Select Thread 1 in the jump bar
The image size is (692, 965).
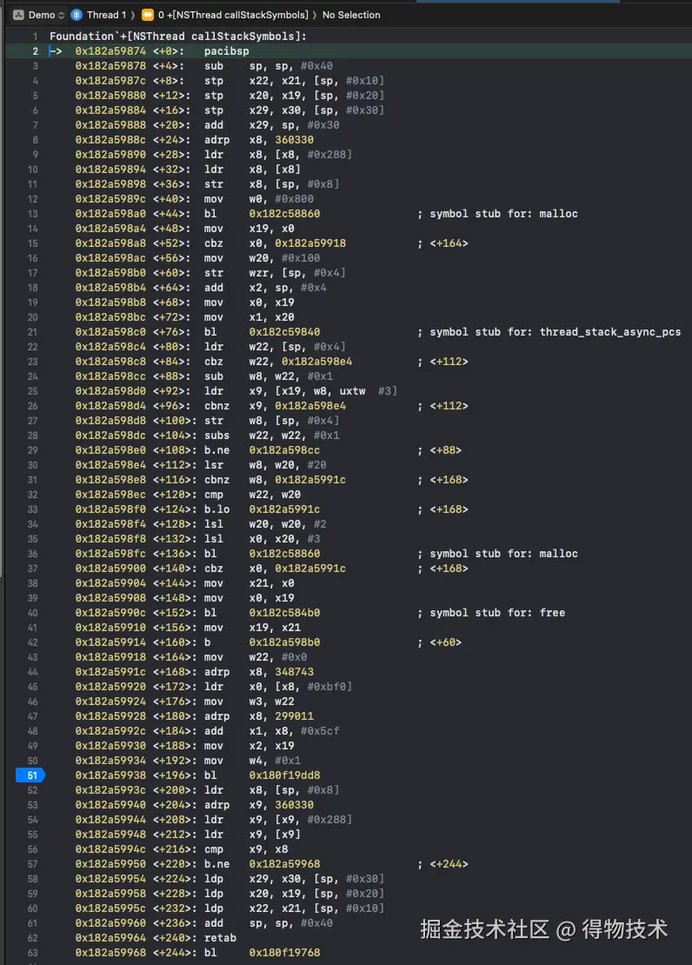[x=106, y=15]
